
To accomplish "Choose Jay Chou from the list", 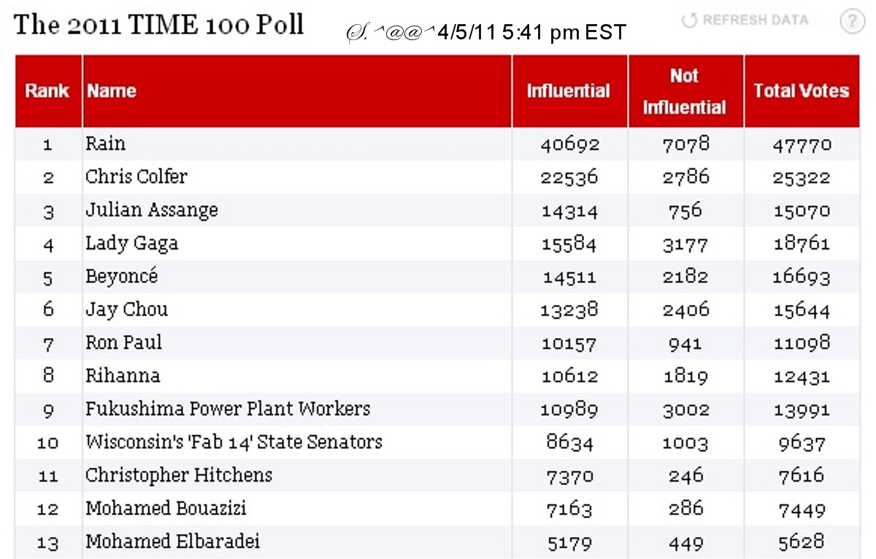I will 127,309.
